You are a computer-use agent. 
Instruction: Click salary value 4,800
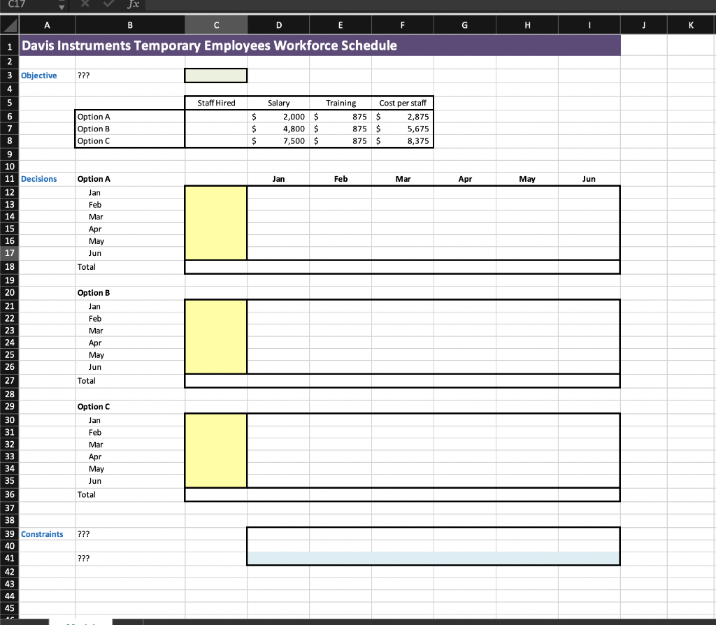(278, 129)
